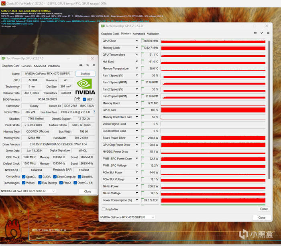
Task: Toggle the Vulkan checkbox
Action: pos(24,183)
